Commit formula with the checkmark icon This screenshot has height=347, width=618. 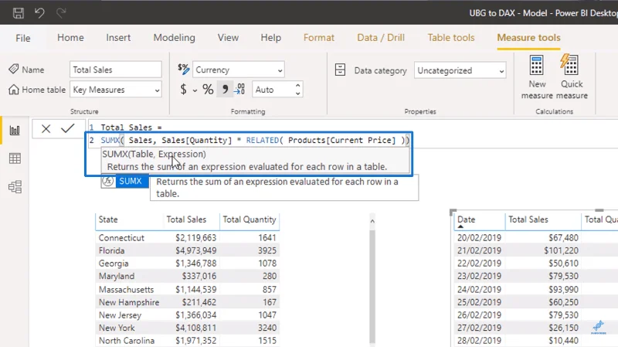point(68,128)
